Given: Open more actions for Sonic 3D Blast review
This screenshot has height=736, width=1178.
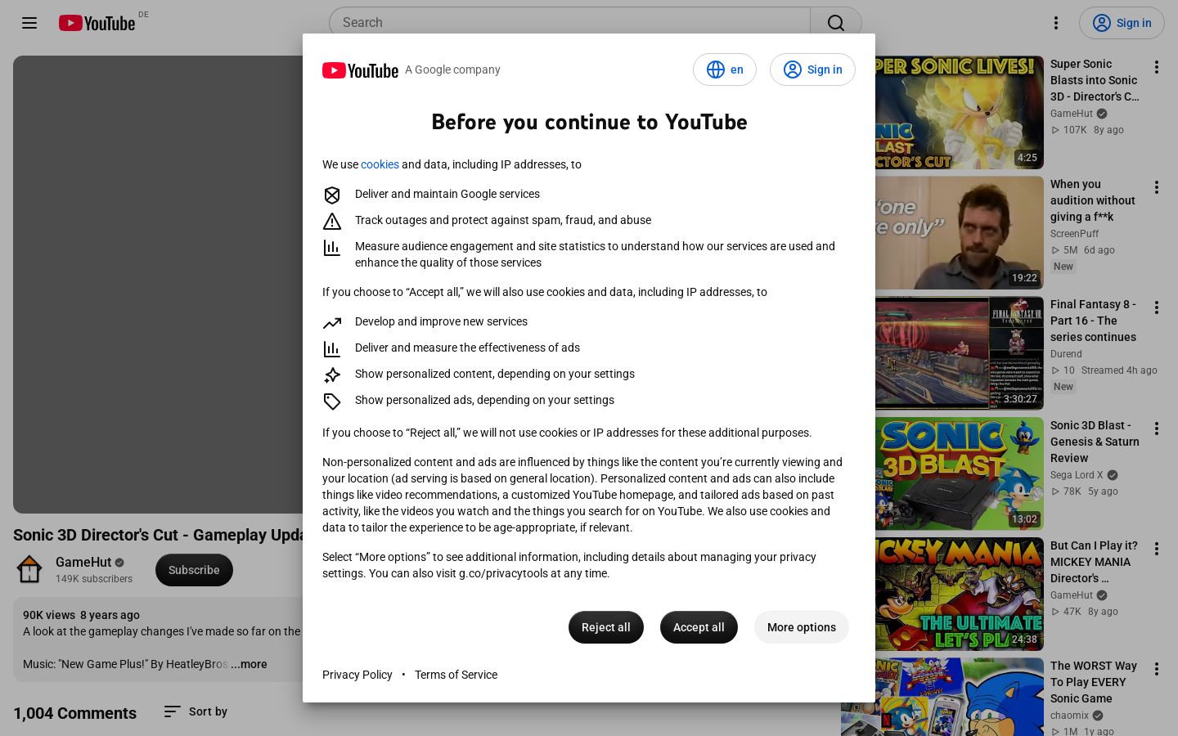Looking at the screenshot, I should 1157,429.
